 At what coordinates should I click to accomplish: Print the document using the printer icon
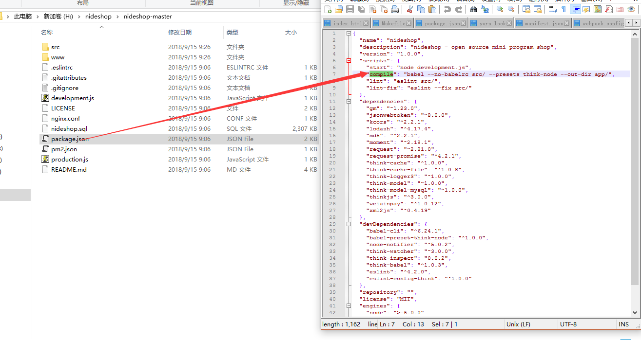(x=394, y=9)
